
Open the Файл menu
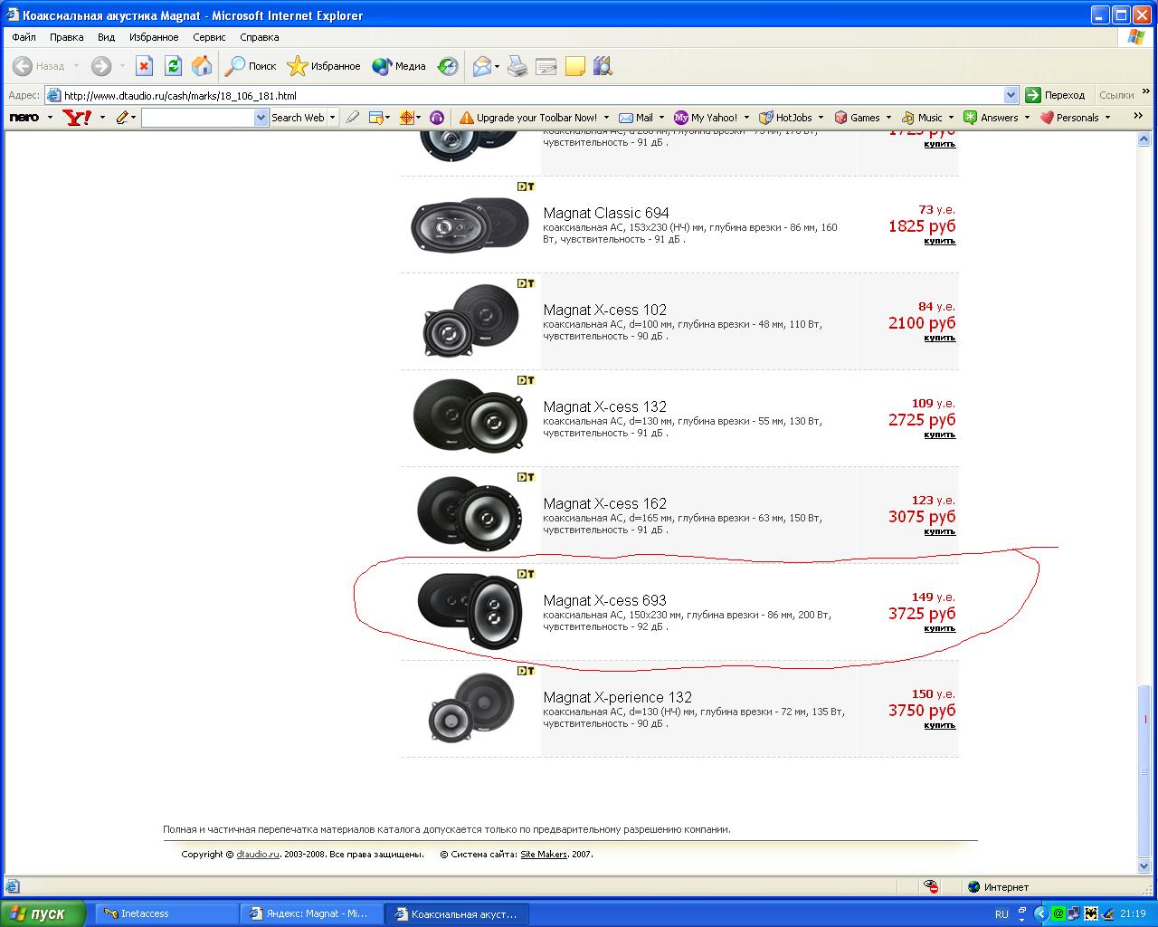click(24, 37)
